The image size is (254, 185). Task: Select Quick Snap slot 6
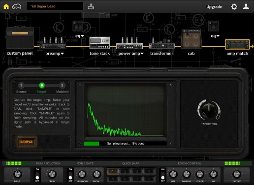click(125, 179)
